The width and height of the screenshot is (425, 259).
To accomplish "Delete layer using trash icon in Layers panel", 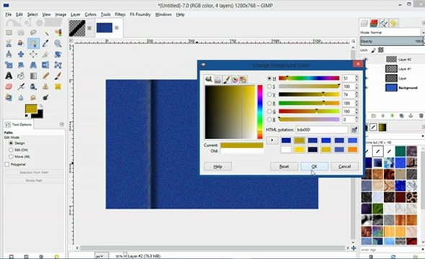I will click(x=421, y=116).
